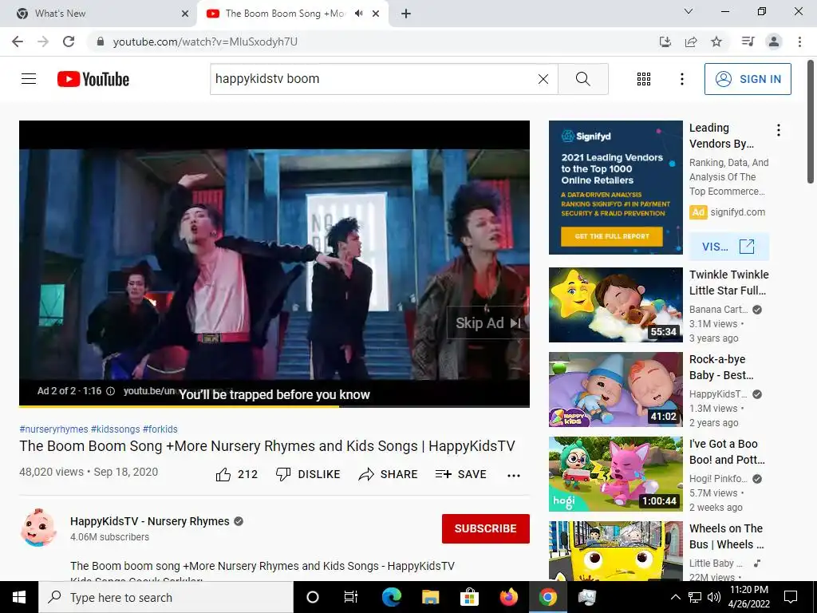Close the What's New tab
The image size is (817, 613).
coord(185,14)
